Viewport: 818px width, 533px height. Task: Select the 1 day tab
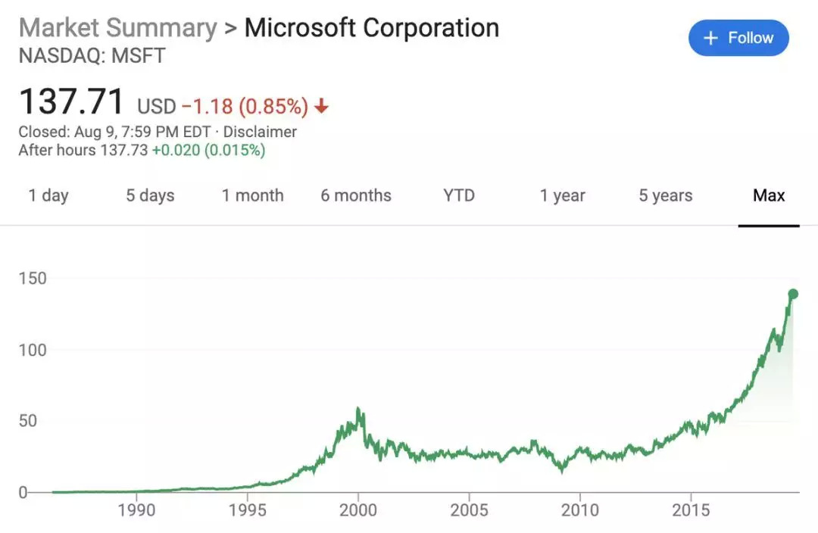click(48, 195)
